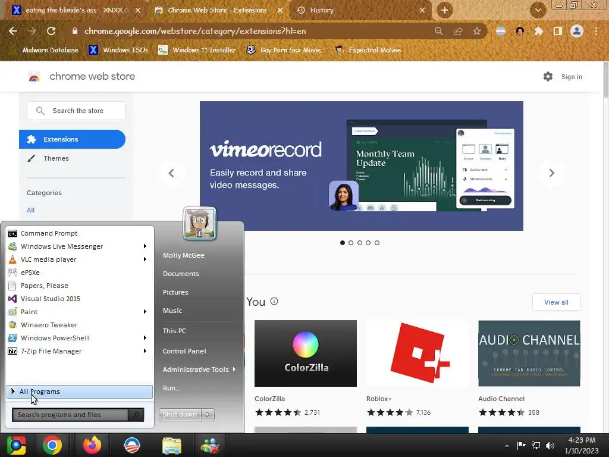Open File Explorer from the taskbar
Image resolution: width=609 pixels, height=457 pixels.
[x=172, y=445]
